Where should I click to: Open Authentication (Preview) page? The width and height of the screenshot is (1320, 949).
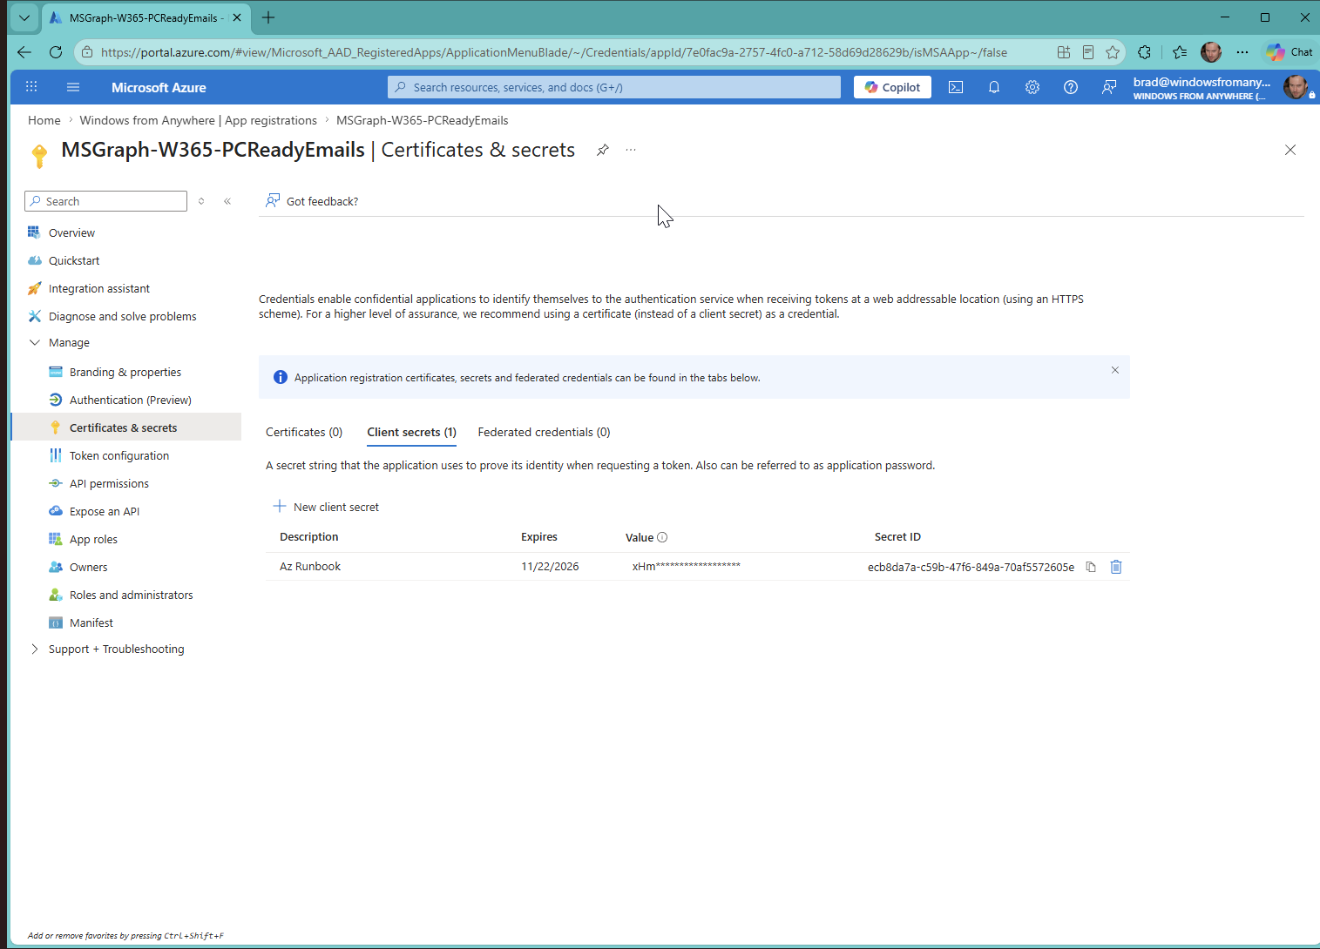point(131,400)
